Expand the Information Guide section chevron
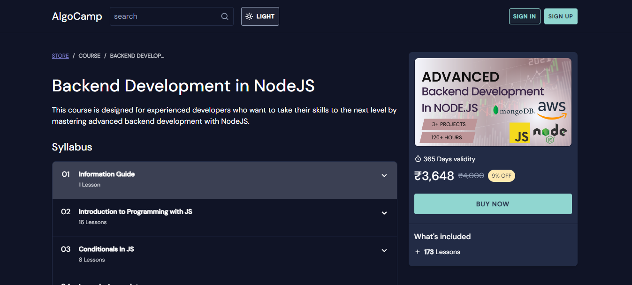The height and width of the screenshot is (285, 632). click(x=384, y=176)
